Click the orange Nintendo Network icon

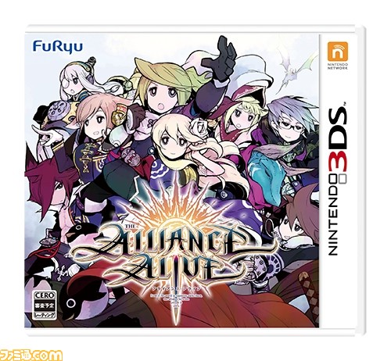click(338, 51)
